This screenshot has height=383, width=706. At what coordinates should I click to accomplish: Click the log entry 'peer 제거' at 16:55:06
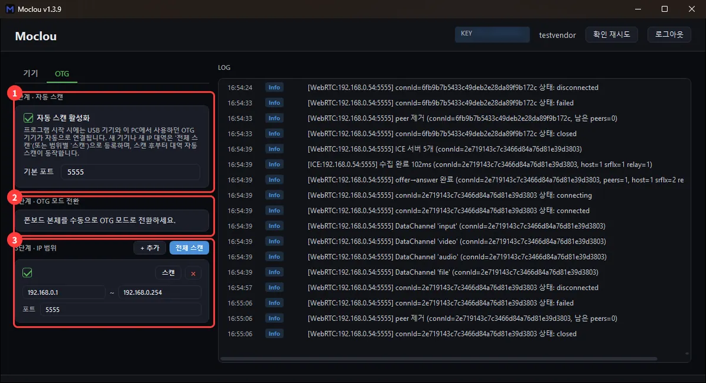463,318
